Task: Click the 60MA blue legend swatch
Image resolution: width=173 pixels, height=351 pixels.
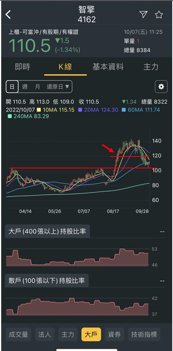Action: [x=124, y=110]
